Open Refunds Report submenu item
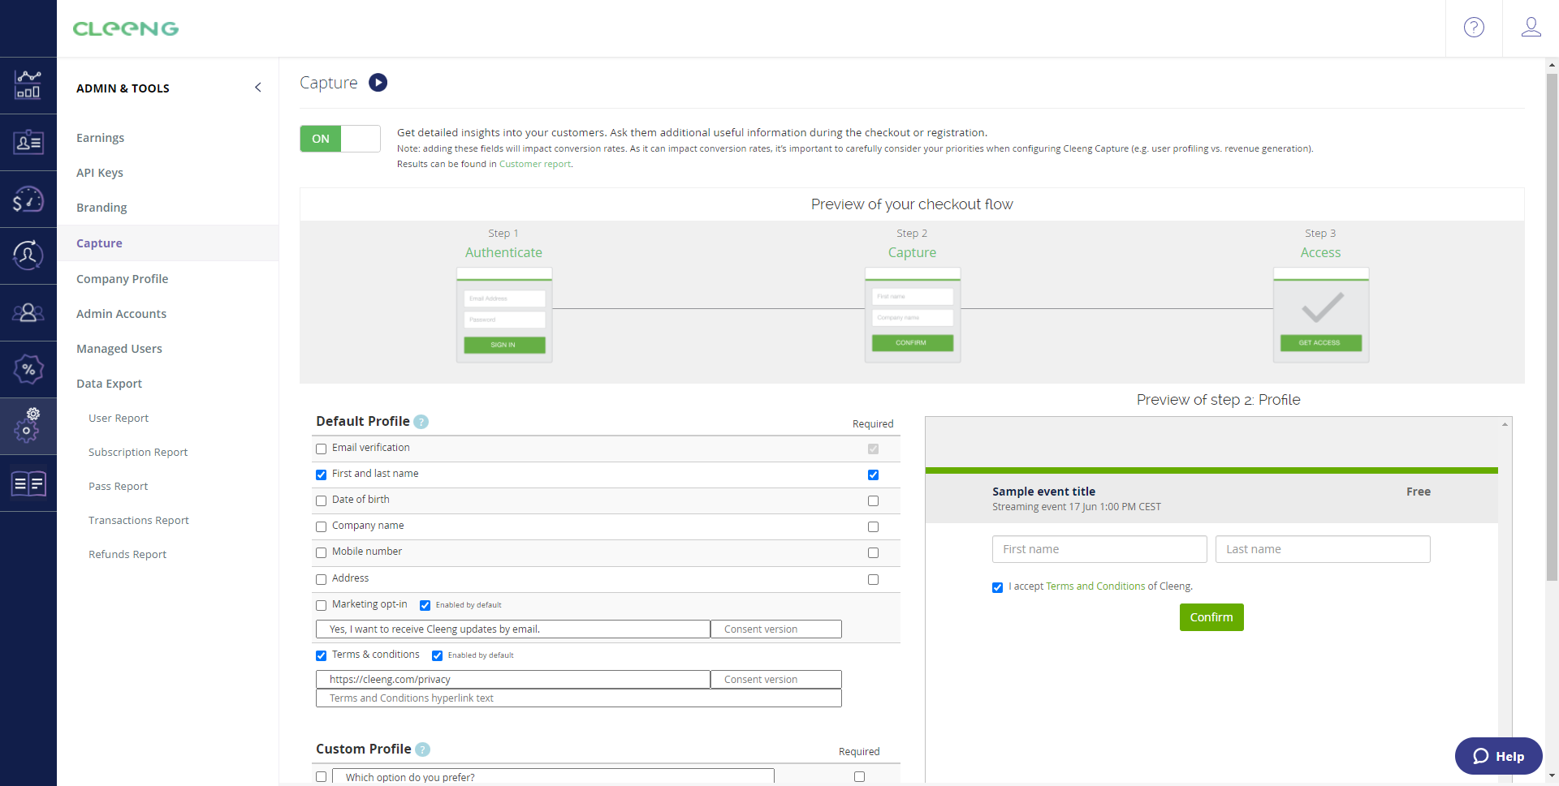 pyautogui.click(x=127, y=555)
